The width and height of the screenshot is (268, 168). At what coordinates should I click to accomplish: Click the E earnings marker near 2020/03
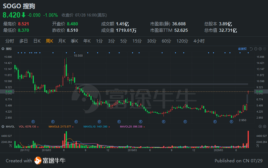215,122
